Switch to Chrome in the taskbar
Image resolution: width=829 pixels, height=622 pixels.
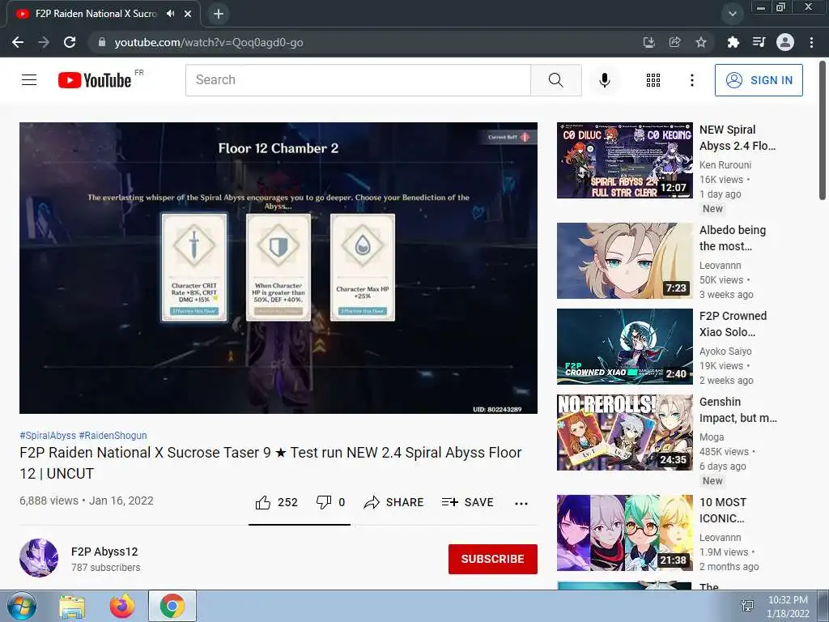point(172,606)
